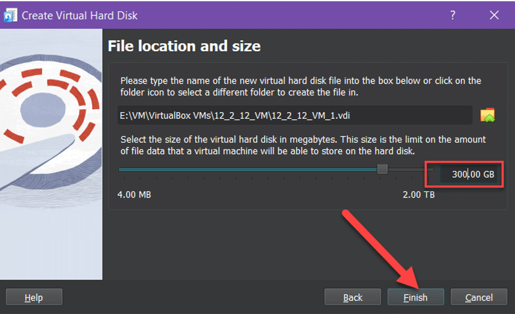
Task: Go back with the Back button
Action: click(353, 297)
